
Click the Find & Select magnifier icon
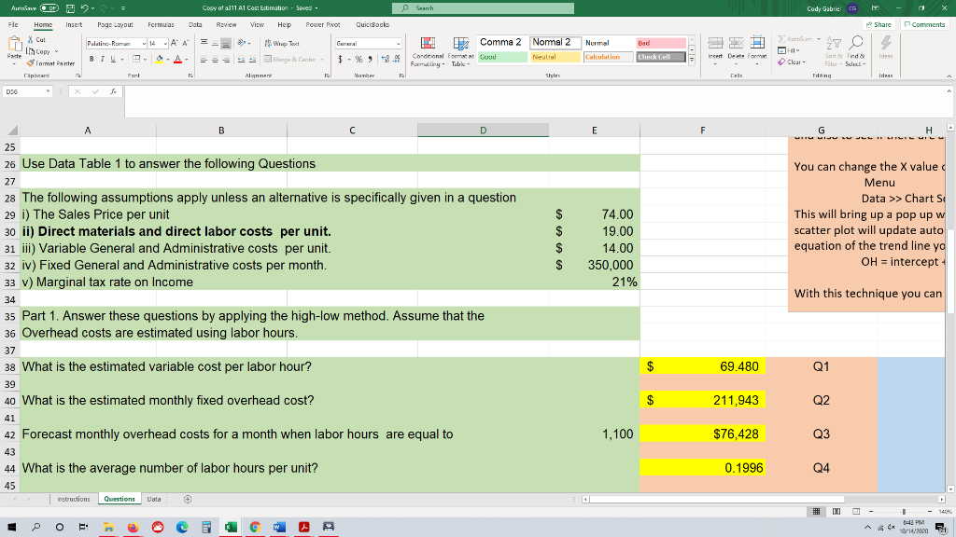pyautogui.click(x=857, y=42)
